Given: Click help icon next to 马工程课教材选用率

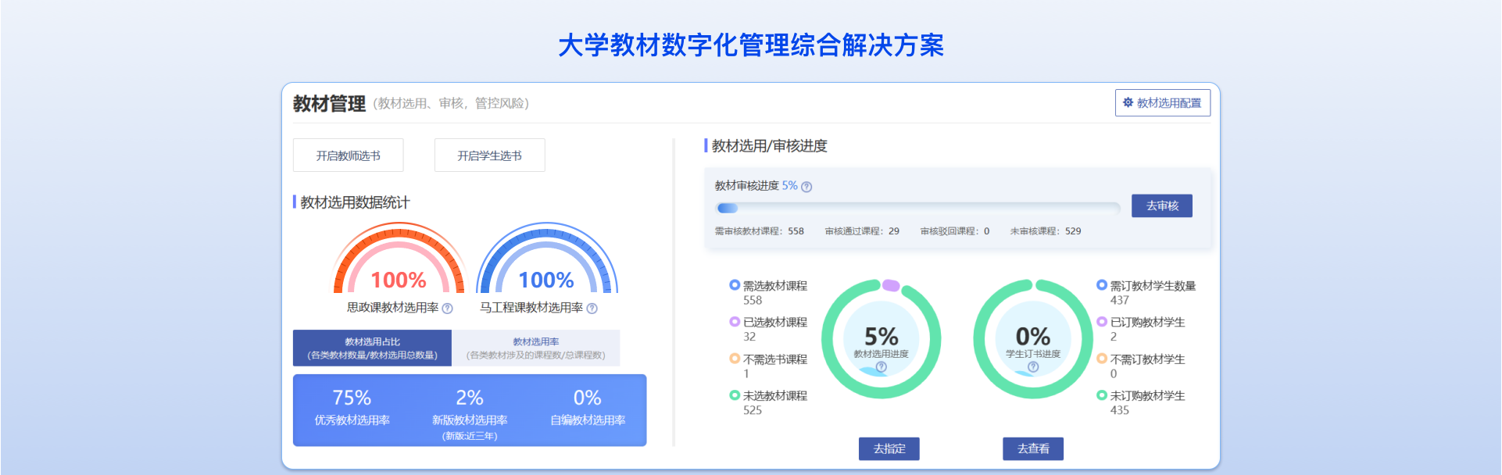Looking at the screenshot, I should (x=592, y=309).
